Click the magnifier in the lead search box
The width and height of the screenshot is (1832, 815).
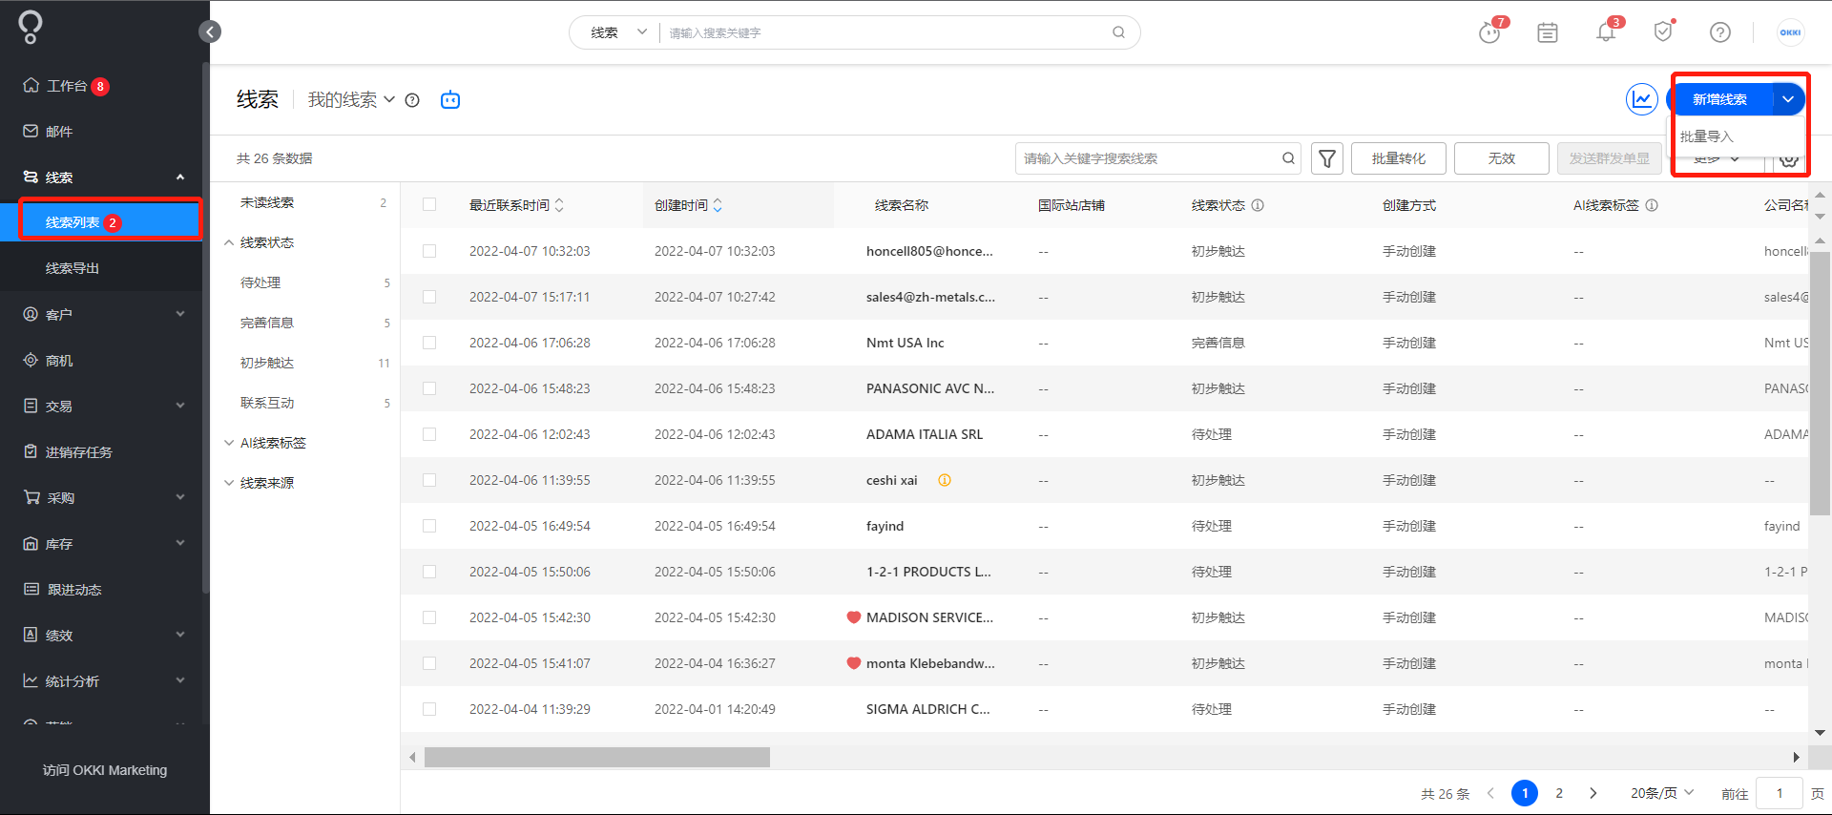1288,158
